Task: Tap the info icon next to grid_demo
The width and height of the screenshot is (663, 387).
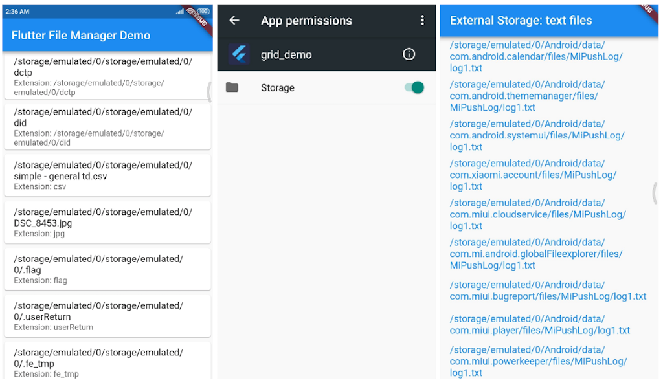Action: click(x=409, y=54)
